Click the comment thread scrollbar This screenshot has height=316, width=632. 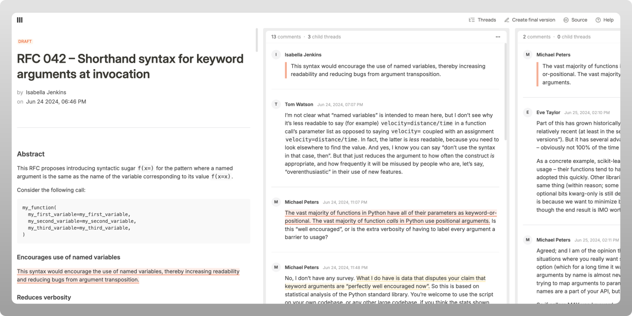[506, 91]
